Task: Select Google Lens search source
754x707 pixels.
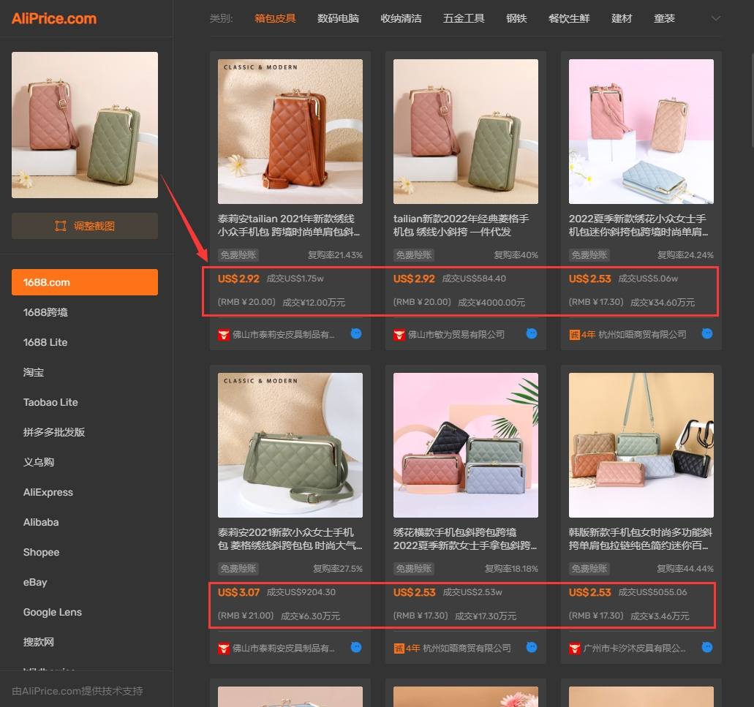Action: tap(53, 612)
